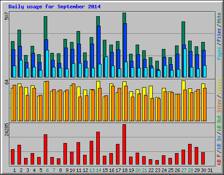224x175 pixels.
Task: Select green weekend day label '14'
Action: point(98,170)
